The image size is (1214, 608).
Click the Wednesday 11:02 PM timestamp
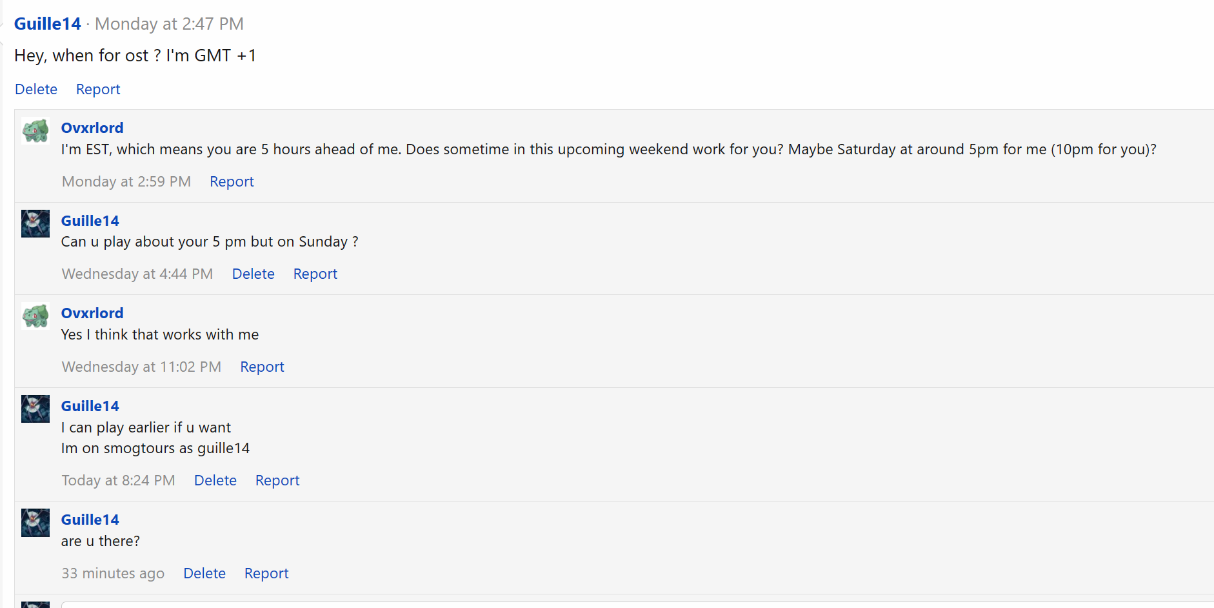141,367
